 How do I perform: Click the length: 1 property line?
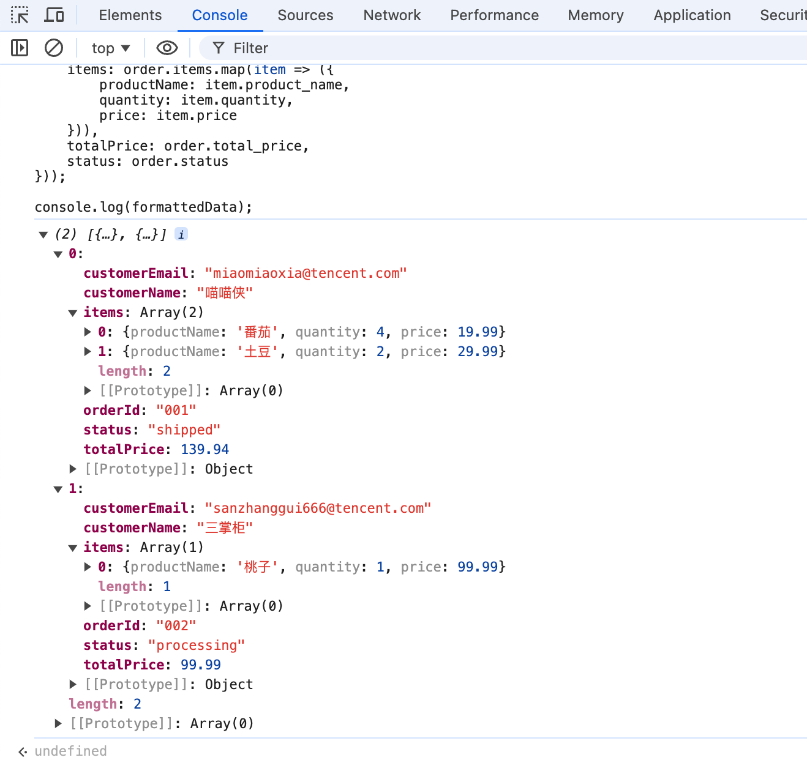[x=134, y=586]
